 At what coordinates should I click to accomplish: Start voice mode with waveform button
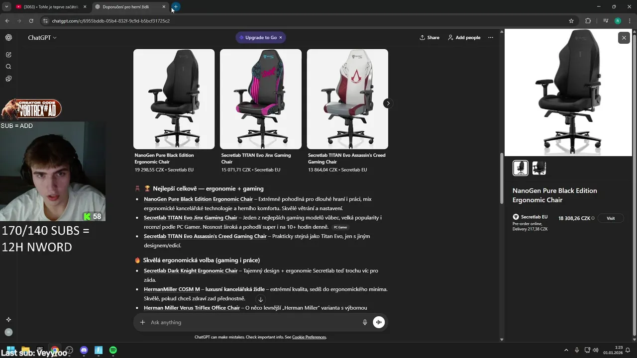[x=379, y=322]
